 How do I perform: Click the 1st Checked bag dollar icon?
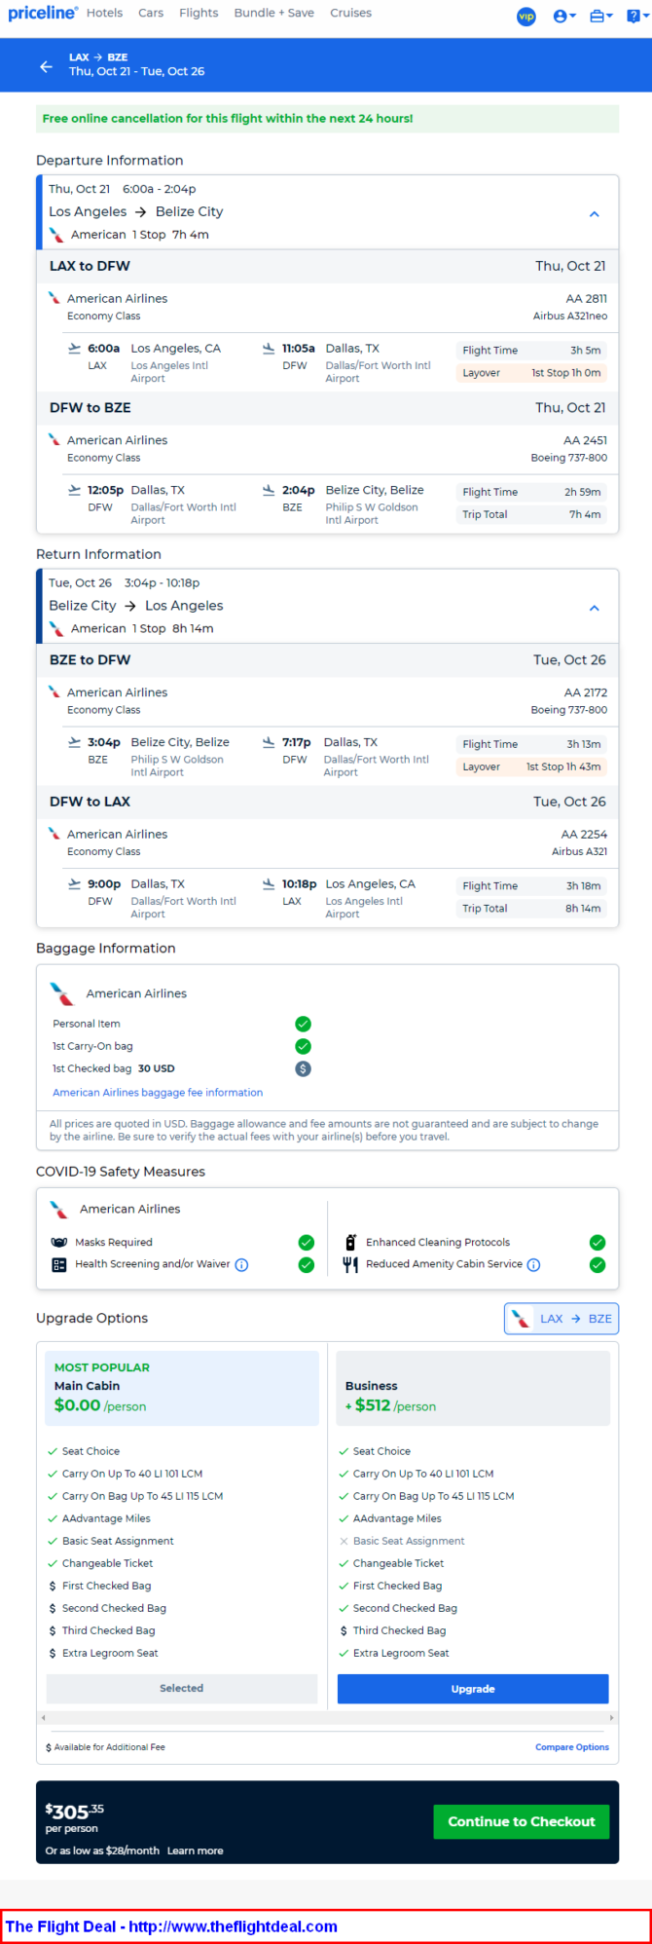(303, 1068)
